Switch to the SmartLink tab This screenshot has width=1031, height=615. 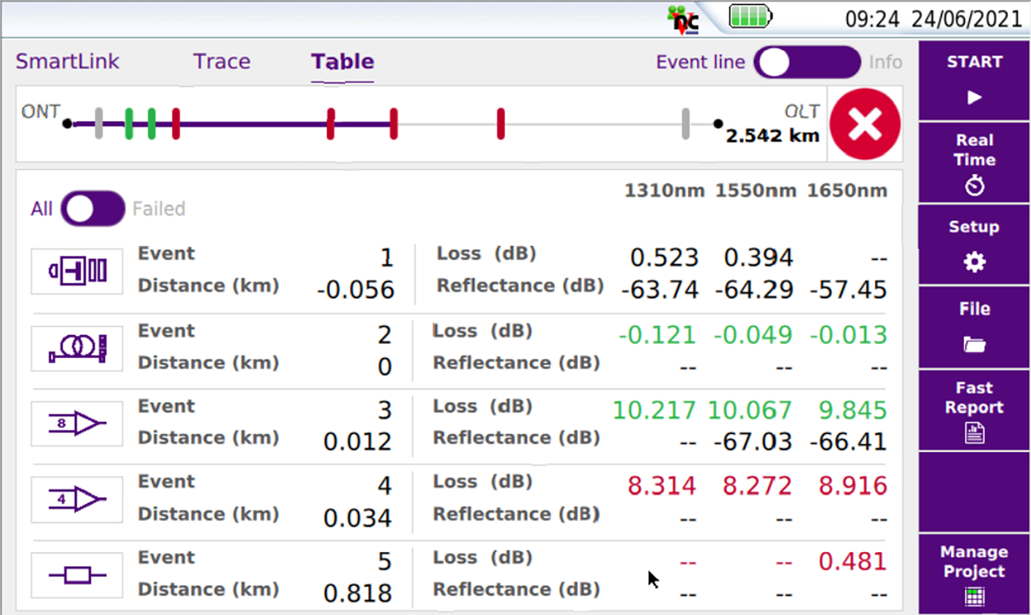(67, 62)
